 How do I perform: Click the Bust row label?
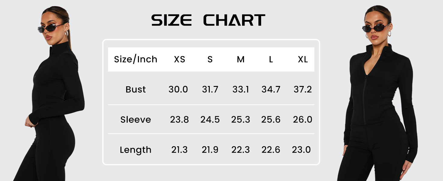point(136,90)
